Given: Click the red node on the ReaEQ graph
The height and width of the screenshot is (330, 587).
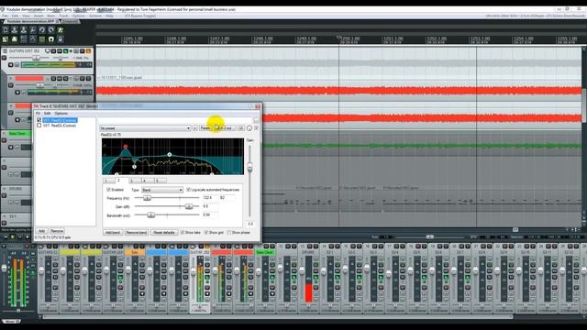Looking at the screenshot, I should pyautogui.click(x=126, y=147).
